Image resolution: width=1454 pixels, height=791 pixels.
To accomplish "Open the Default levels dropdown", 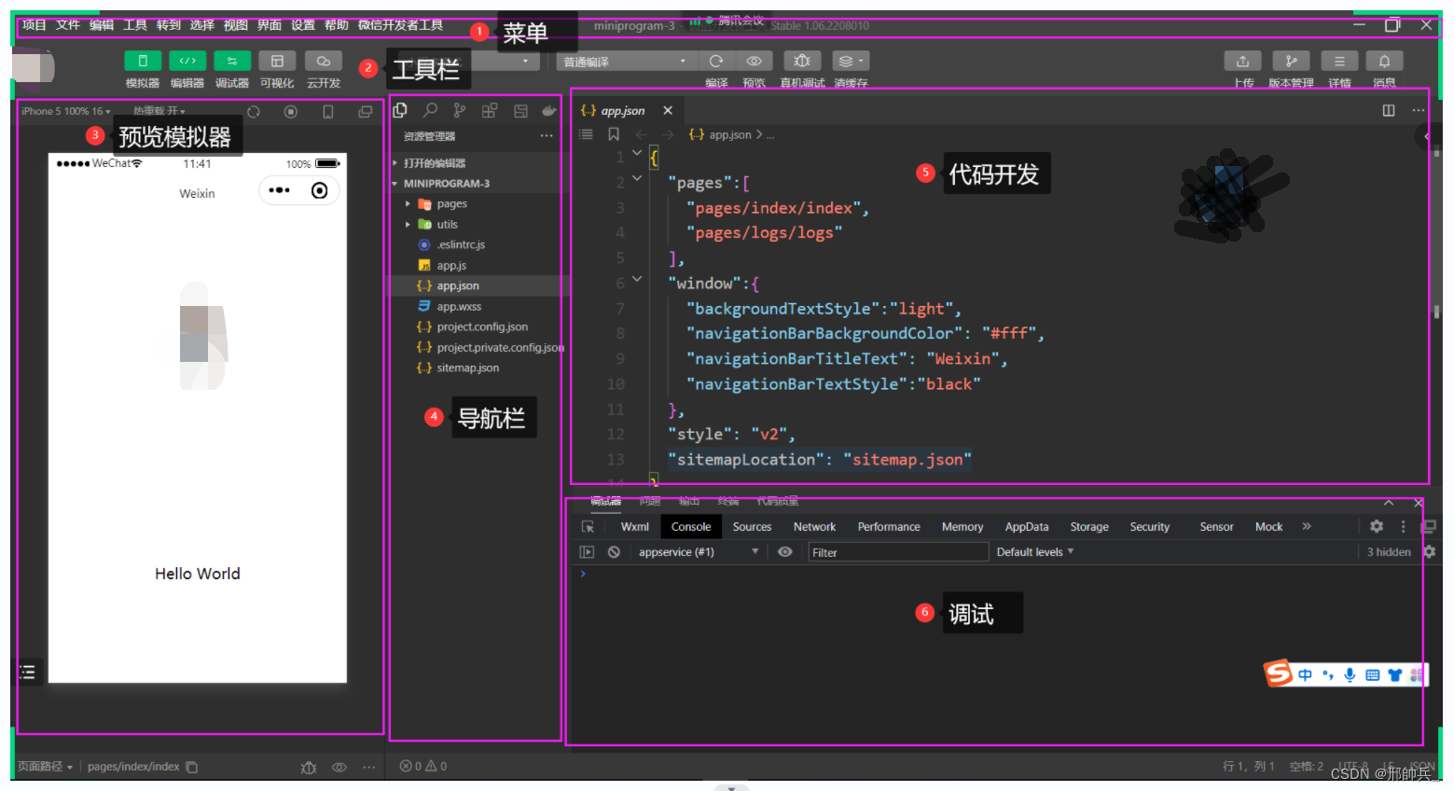I will coord(1035,552).
